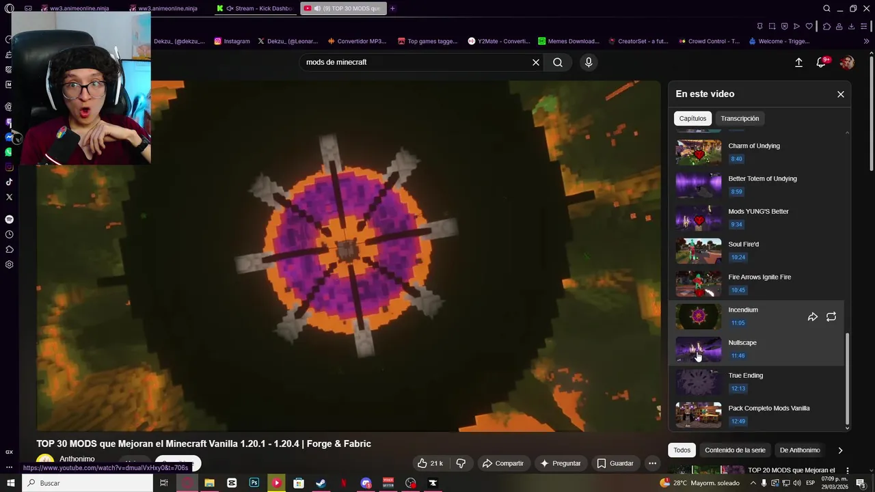This screenshot has width=875, height=492.
Task: Dislike the video
Action: click(x=461, y=463)
